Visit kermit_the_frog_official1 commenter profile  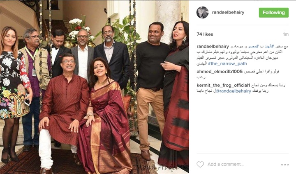point(223,85)
